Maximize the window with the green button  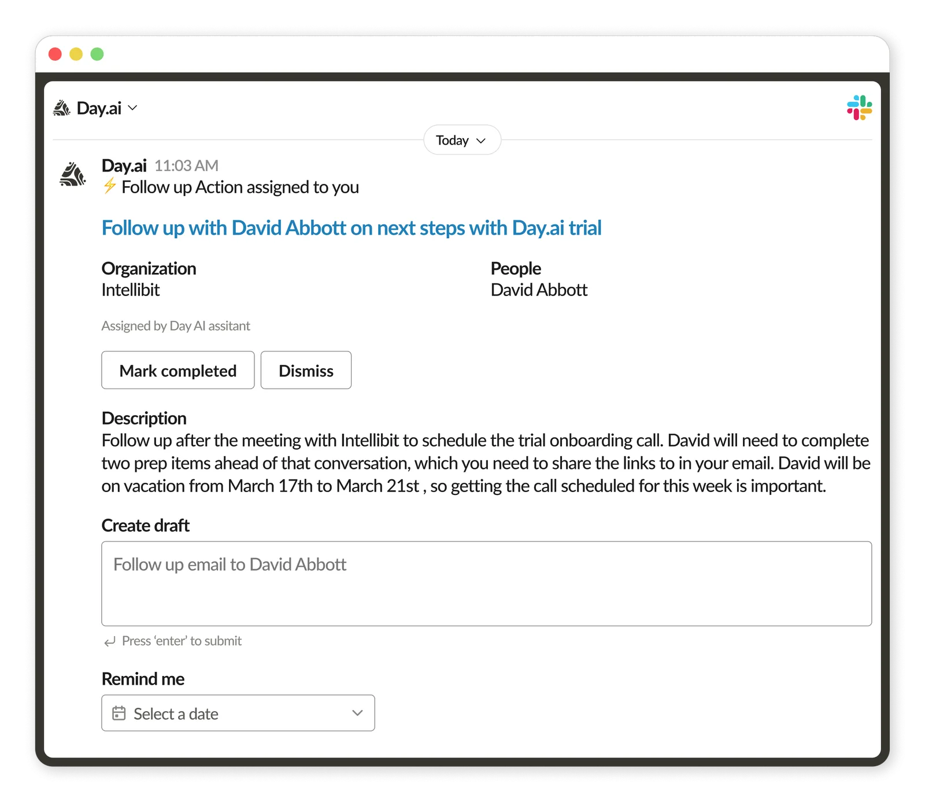click(x=97, y=54)
